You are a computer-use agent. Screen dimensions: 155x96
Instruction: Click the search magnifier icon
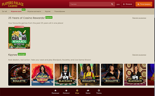click(x=112, y=4)
